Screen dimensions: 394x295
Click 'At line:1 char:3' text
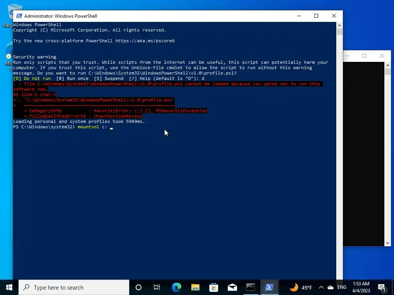click(35, 94)
